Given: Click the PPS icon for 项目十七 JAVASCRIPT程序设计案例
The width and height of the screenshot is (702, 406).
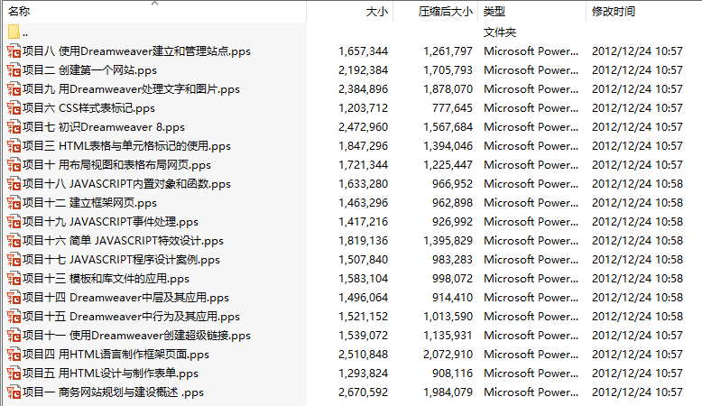Looking at the screenshot, I should coord(14,260).
